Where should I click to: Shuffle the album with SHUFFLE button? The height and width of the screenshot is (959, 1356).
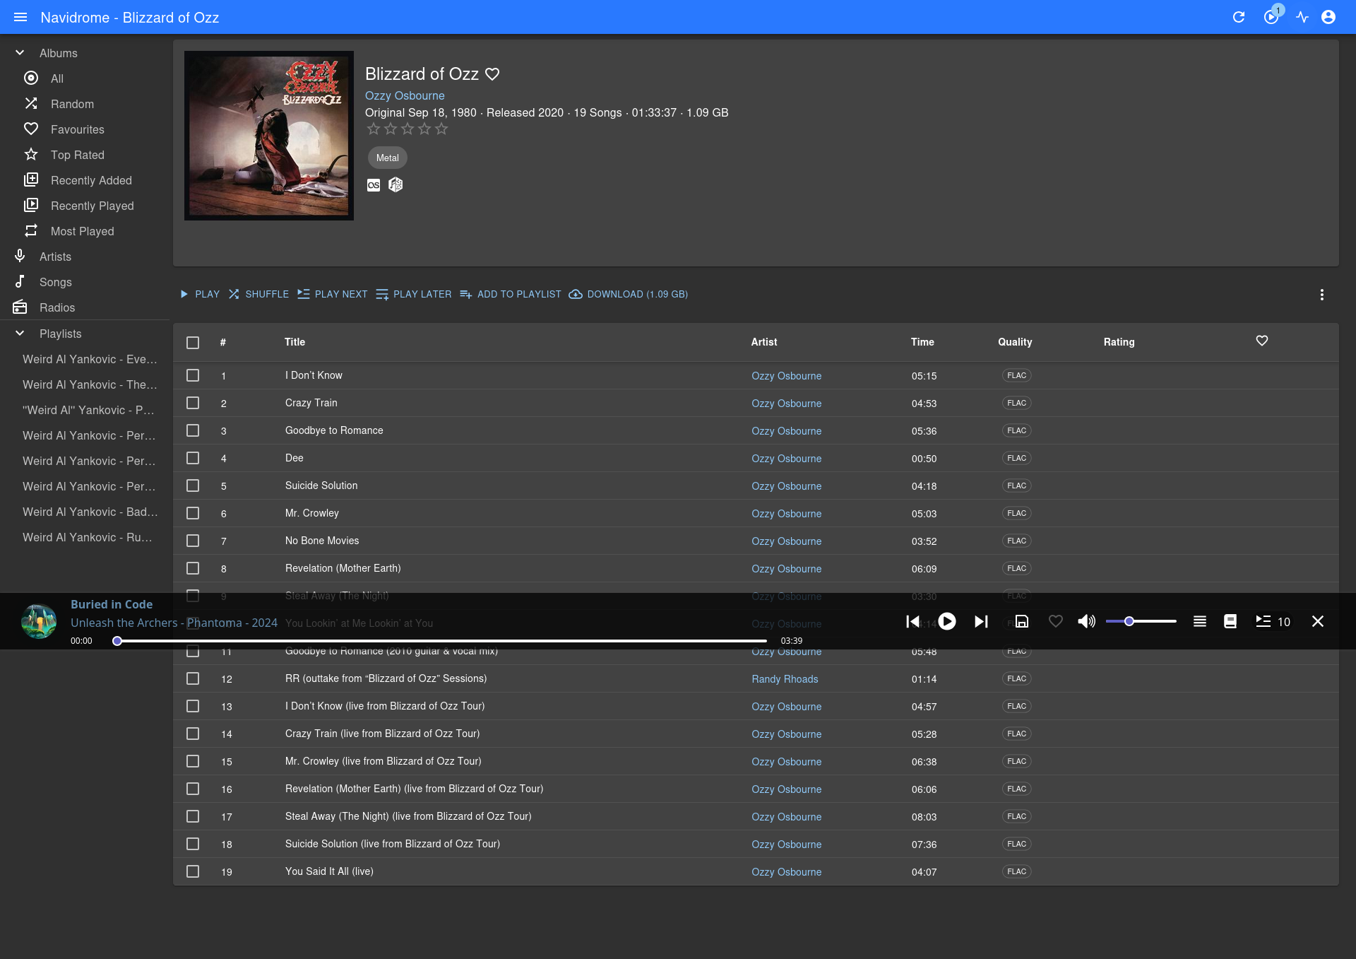point(258,294)
